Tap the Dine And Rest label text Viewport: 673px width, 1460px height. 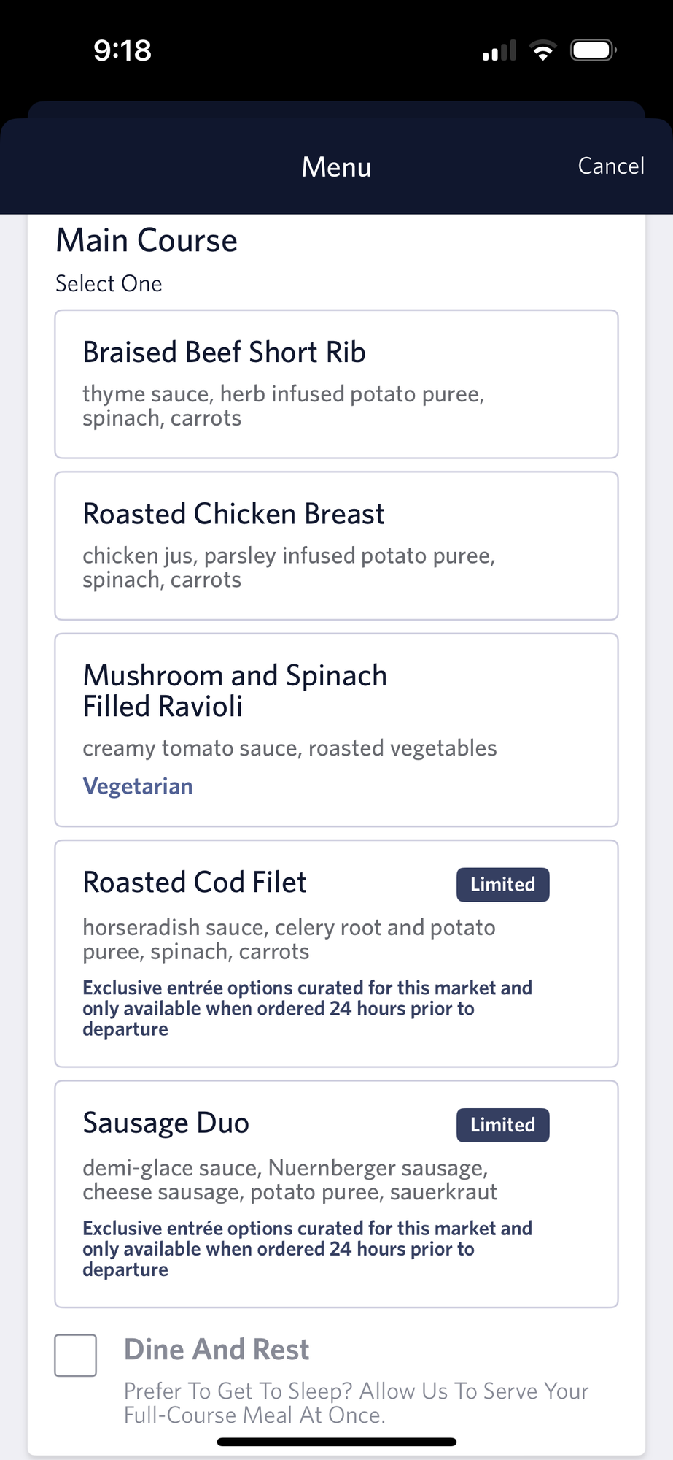[x=217, y=1350]
